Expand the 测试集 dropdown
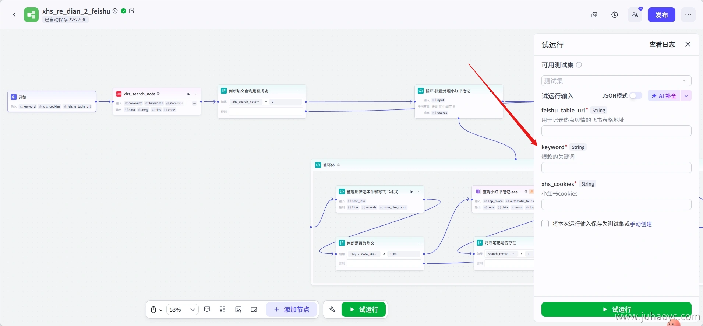The height and width of the screenshot is (326, 703). [617, 81]
